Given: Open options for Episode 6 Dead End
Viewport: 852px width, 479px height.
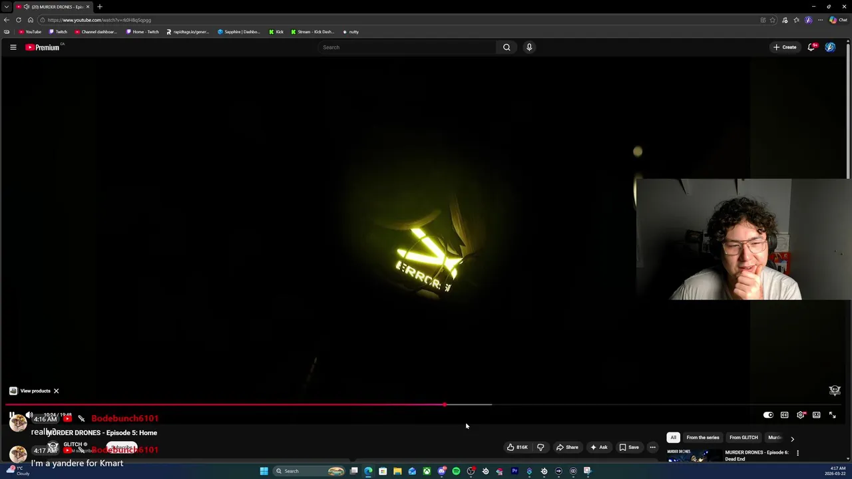Looking at the screenshot, I should [x=797, y=453].
